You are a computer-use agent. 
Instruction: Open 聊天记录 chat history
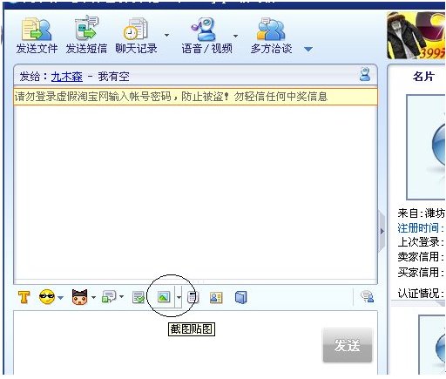coord(136,36)
